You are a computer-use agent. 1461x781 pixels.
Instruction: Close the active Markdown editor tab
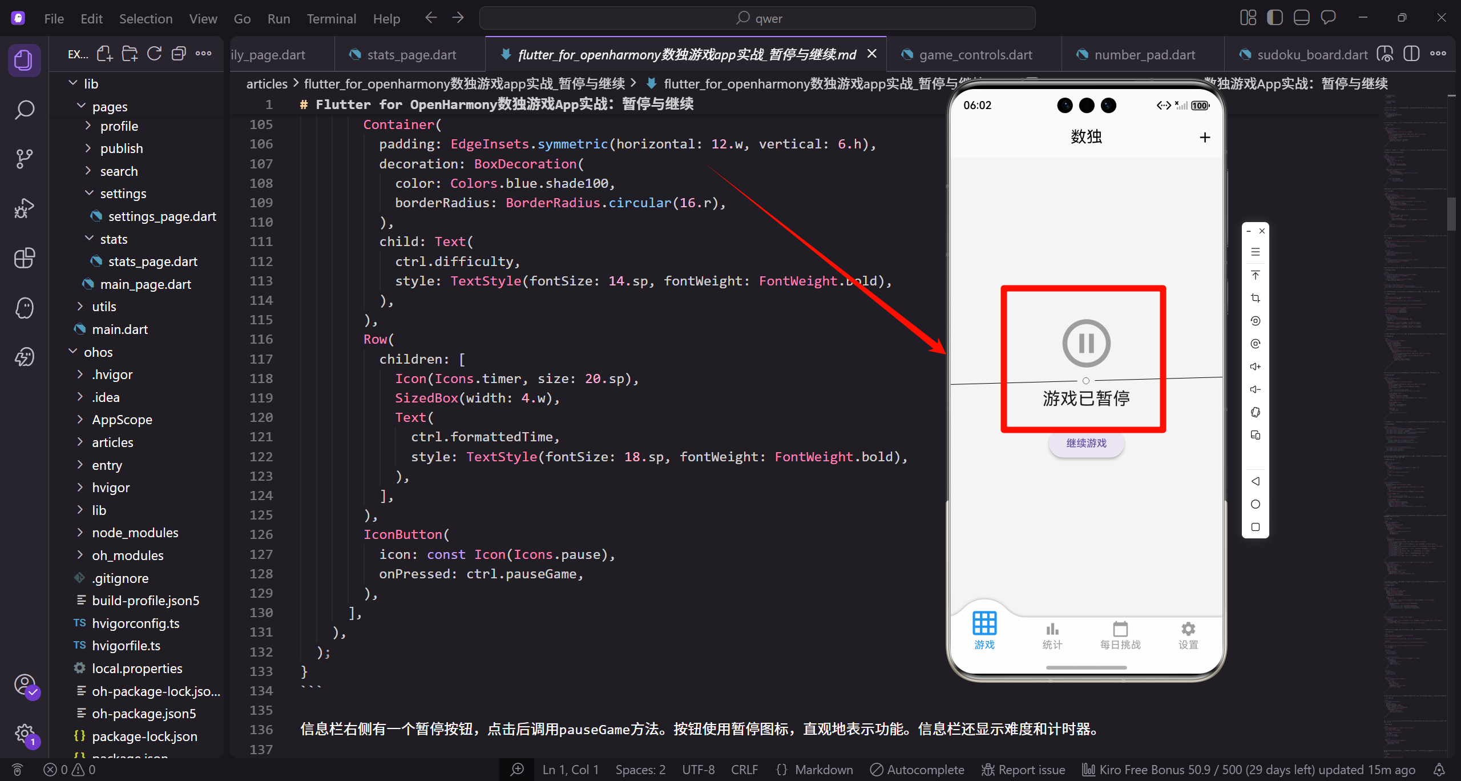coord(872,54)
